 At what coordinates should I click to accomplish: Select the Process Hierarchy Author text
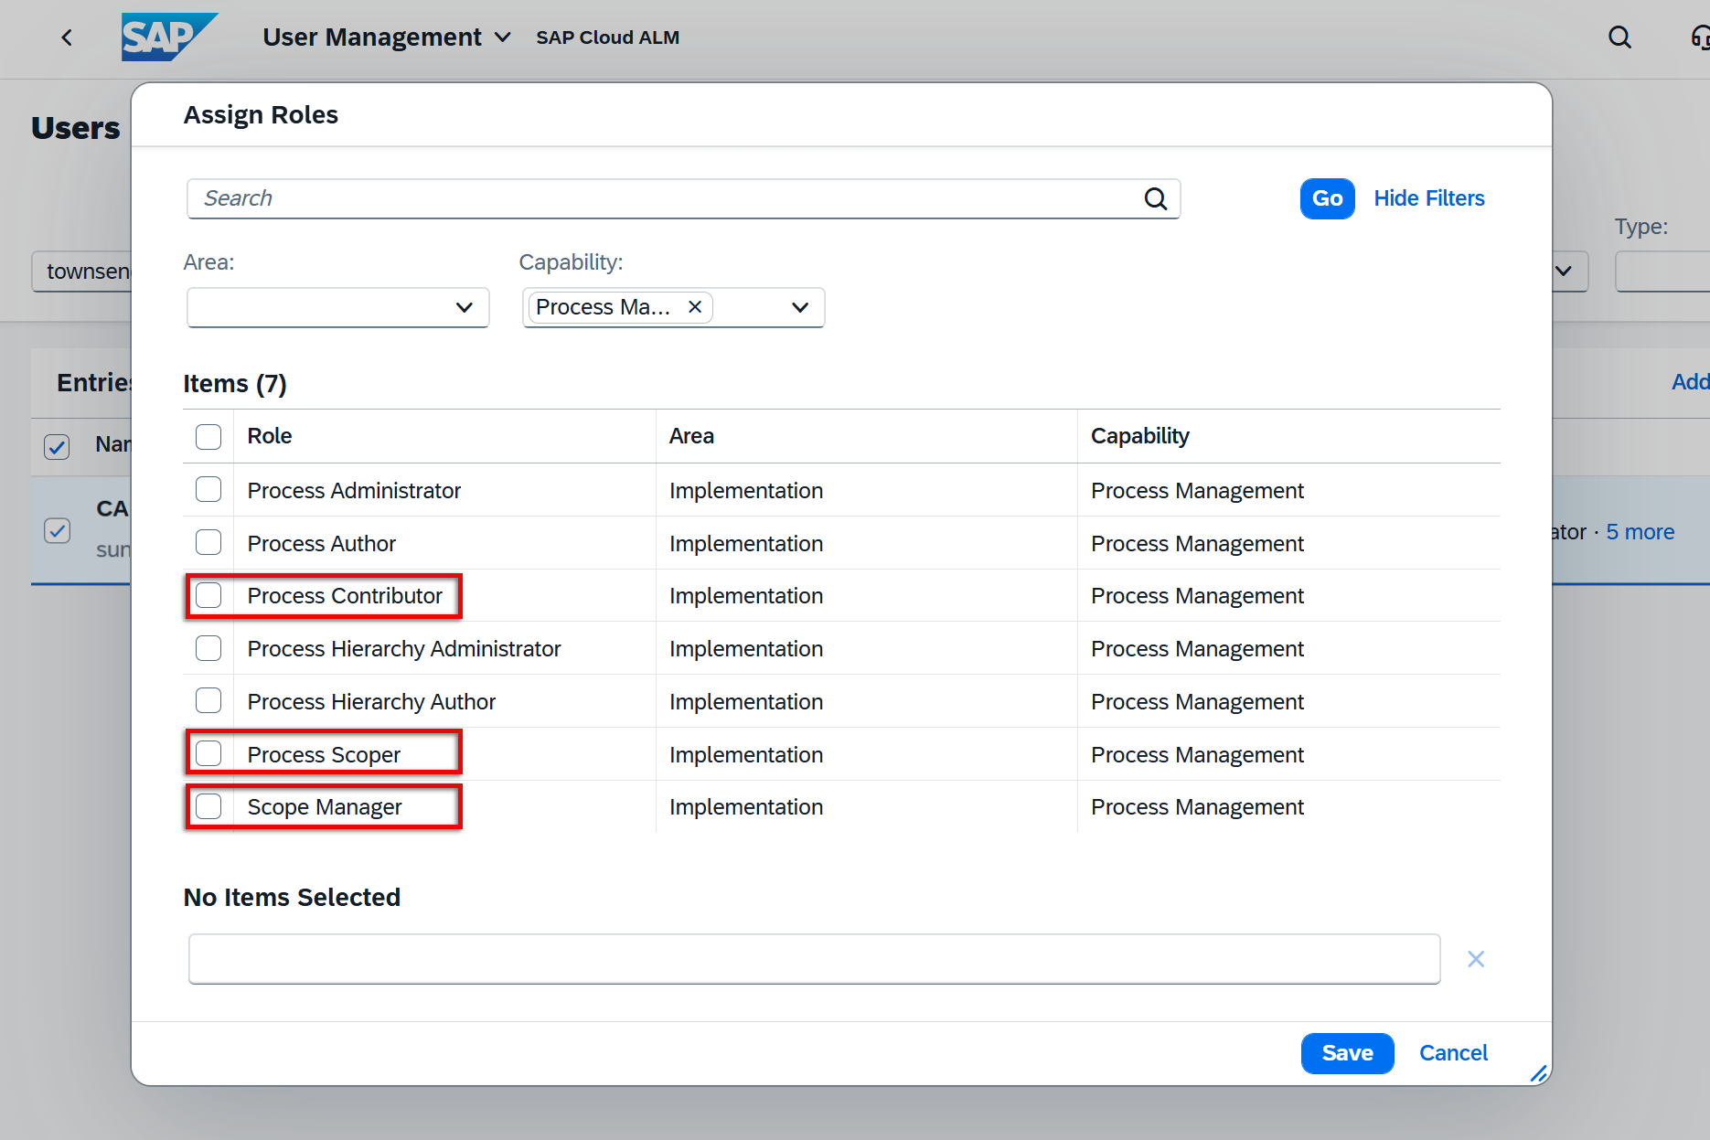pos(371,702)
